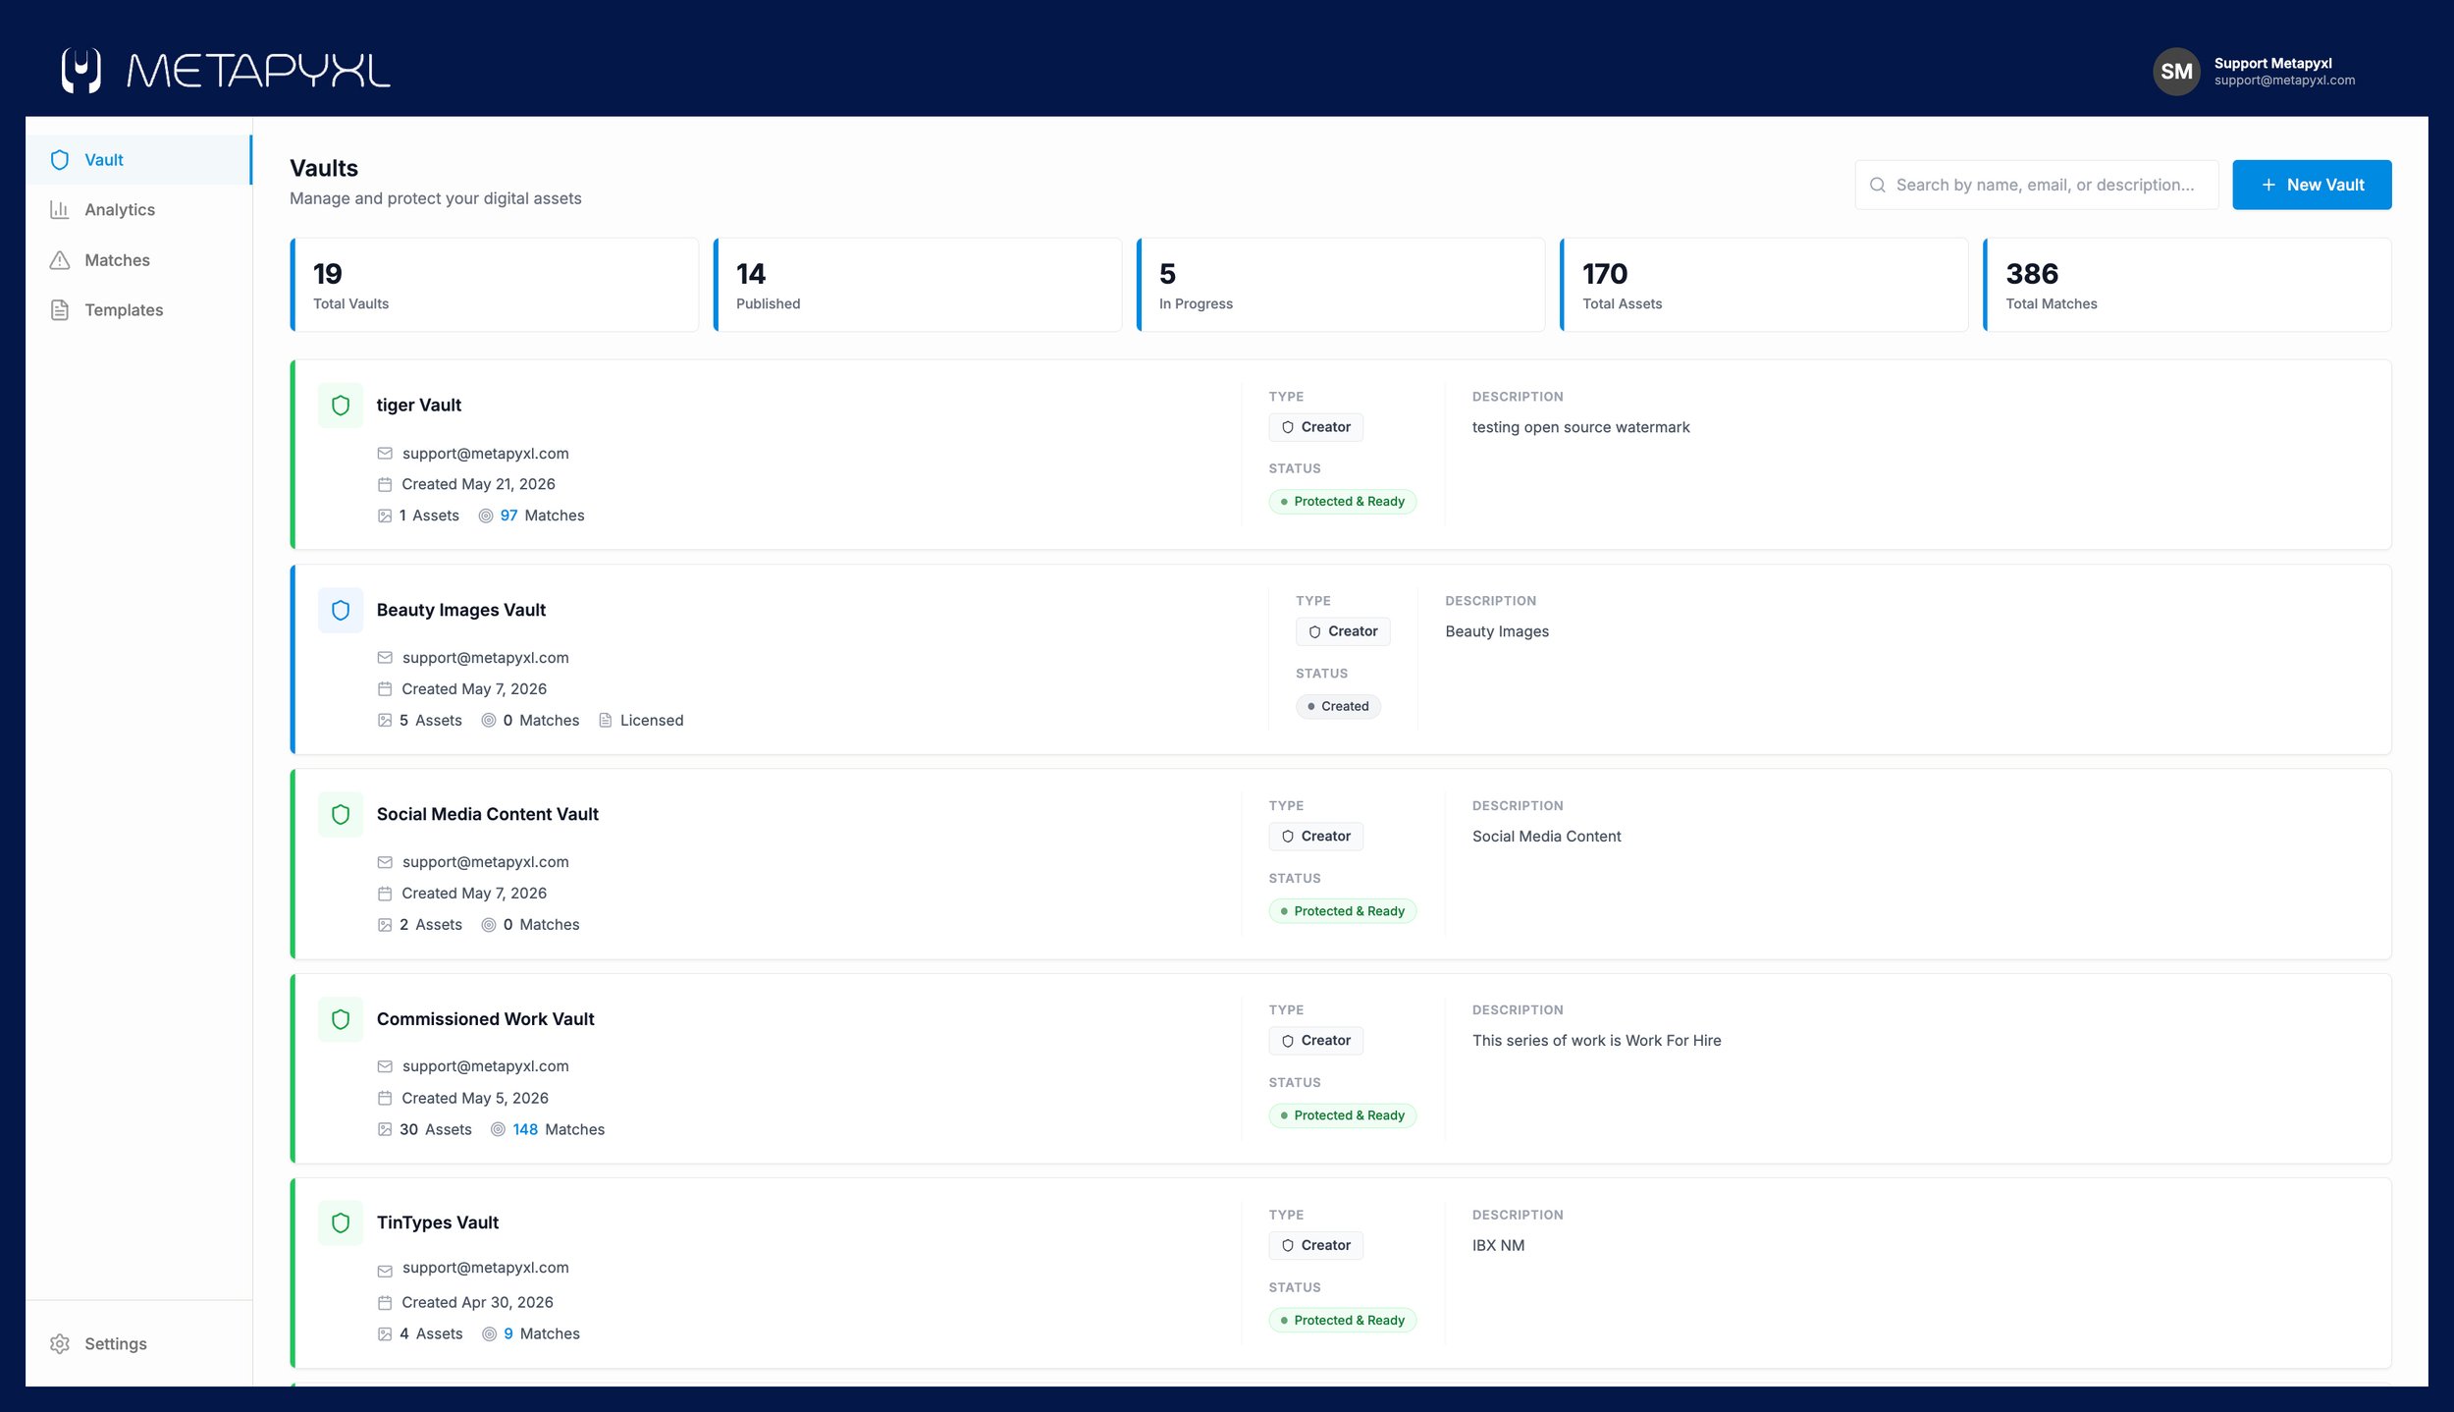Click the In Progress stat card
Viewport: 2454px width, 1412px height.
[x=1341, y=285]
